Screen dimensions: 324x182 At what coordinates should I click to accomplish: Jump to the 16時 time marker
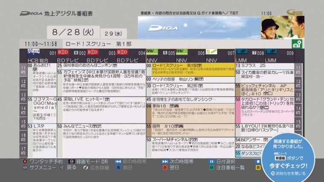coord(23,137)
